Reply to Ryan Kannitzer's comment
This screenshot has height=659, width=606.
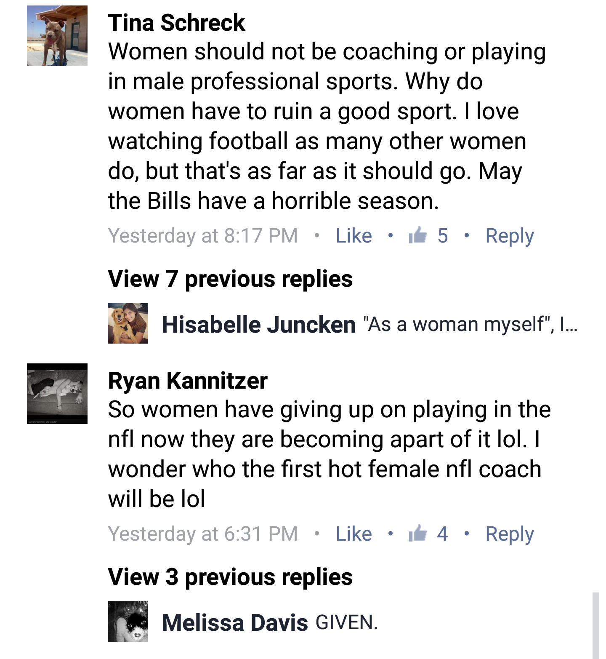click(509, 534)
